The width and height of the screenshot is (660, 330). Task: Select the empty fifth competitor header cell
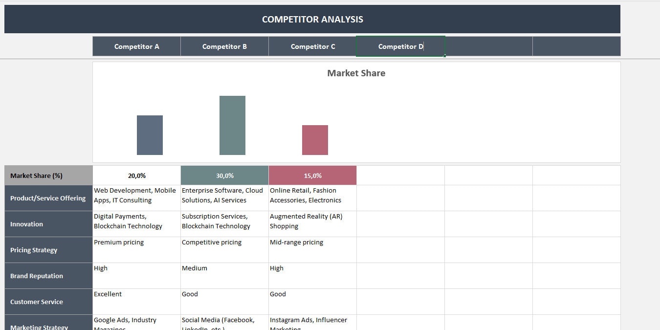tap(488, 46)
